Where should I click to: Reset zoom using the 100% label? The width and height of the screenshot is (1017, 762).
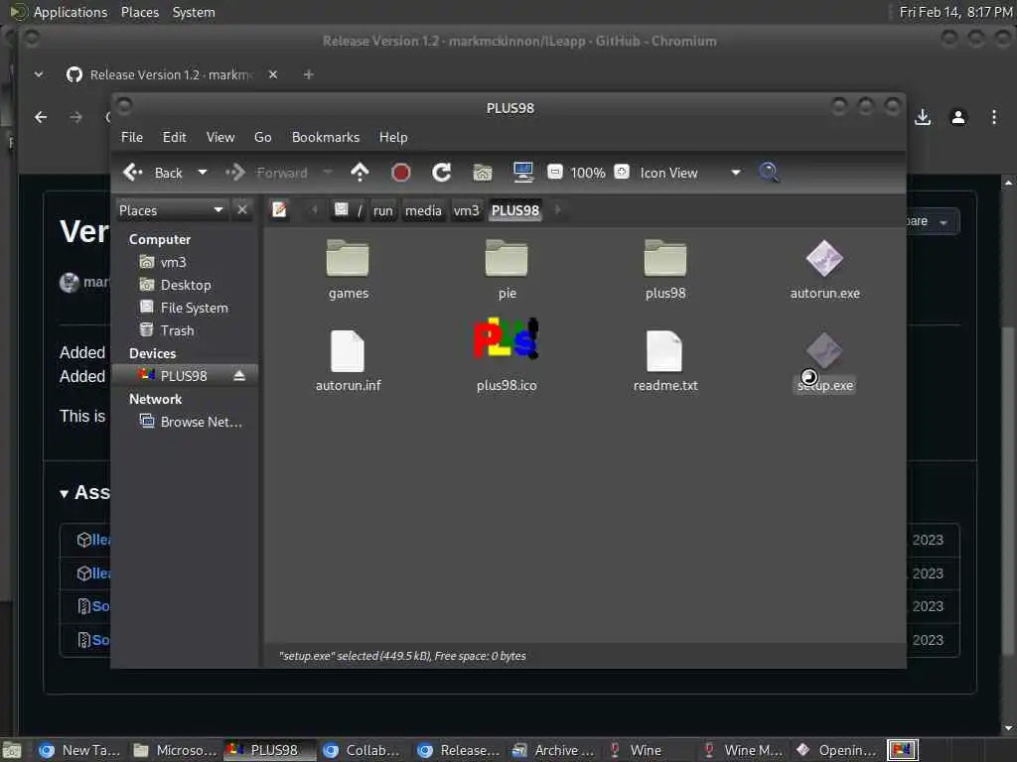pos(588,173)
